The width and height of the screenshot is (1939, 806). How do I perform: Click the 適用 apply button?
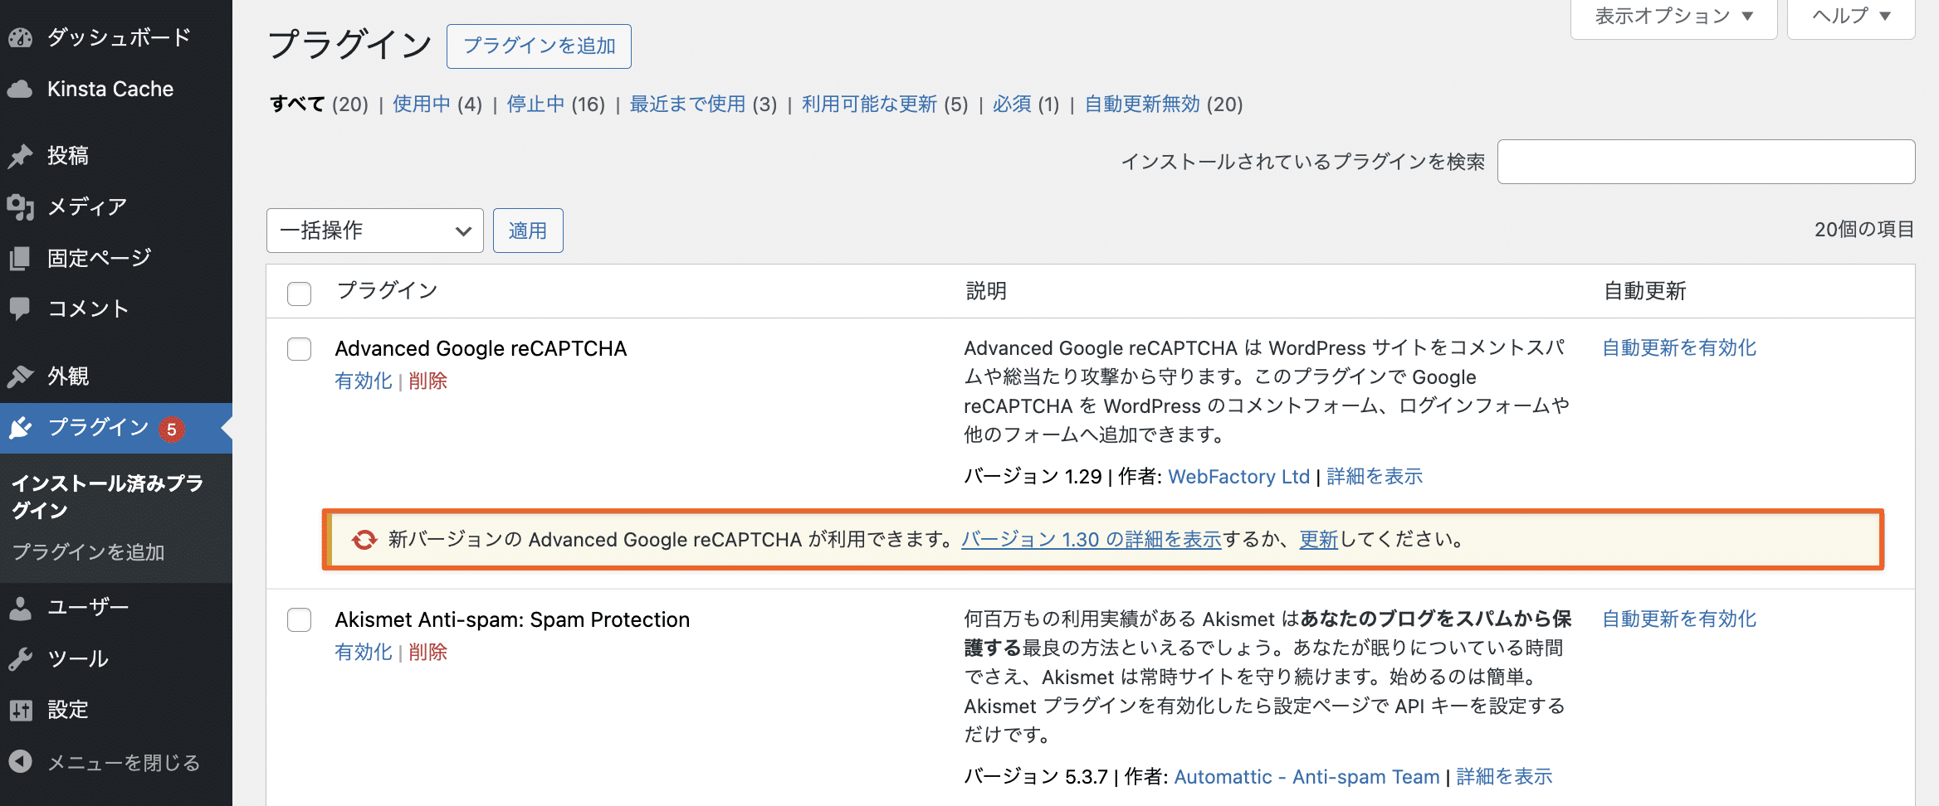coord(528,231)
